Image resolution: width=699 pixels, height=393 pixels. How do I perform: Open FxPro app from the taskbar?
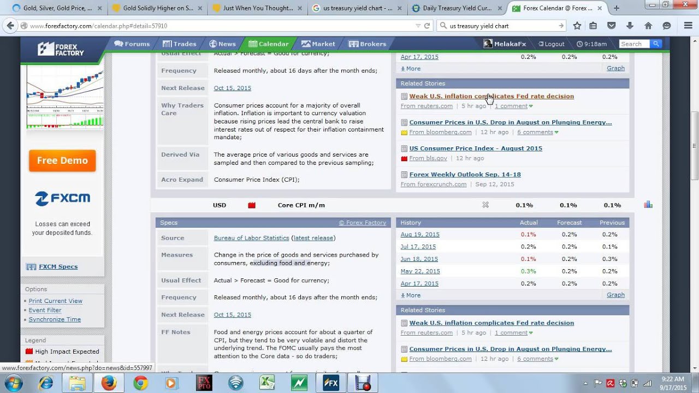204,383
